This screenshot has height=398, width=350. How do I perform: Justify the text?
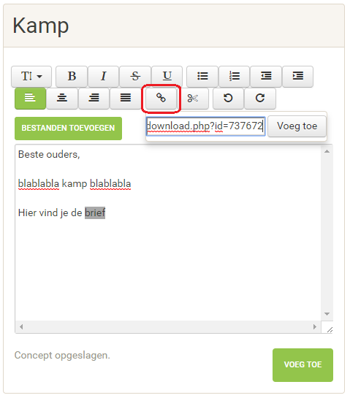click(x=126, y=99)
